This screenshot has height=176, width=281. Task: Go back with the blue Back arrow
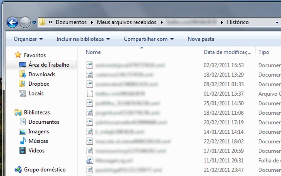12,22
